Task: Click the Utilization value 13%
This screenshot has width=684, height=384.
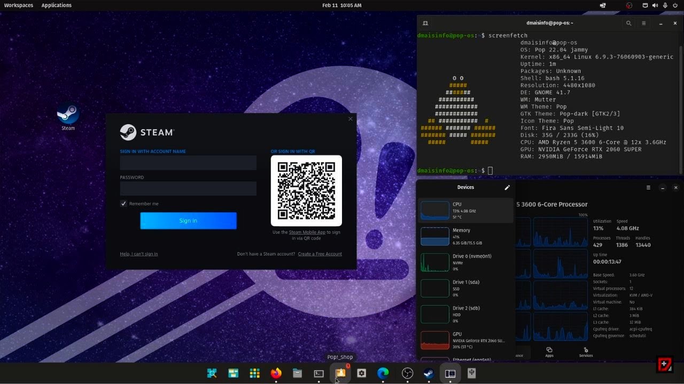Action: [598, 228]
